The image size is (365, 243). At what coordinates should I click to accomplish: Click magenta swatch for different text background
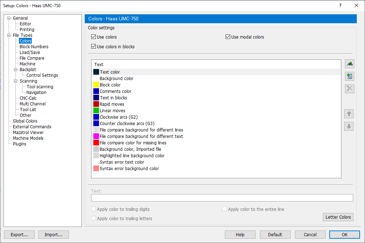[96, 136]
